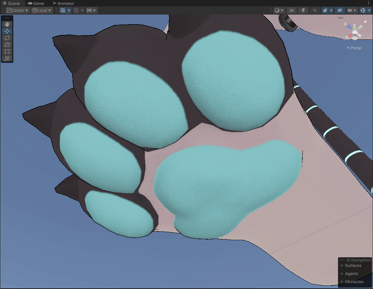
Task: Switch to the Animator tab
Action: 63,3
